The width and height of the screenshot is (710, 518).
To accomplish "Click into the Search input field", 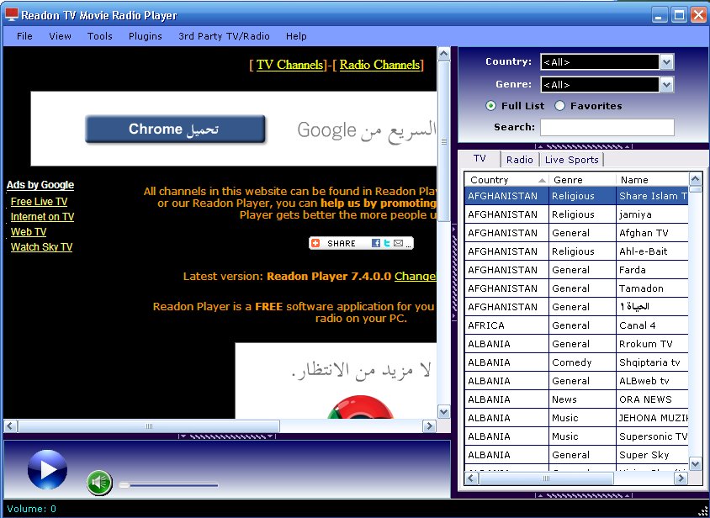I will point(607,127).
